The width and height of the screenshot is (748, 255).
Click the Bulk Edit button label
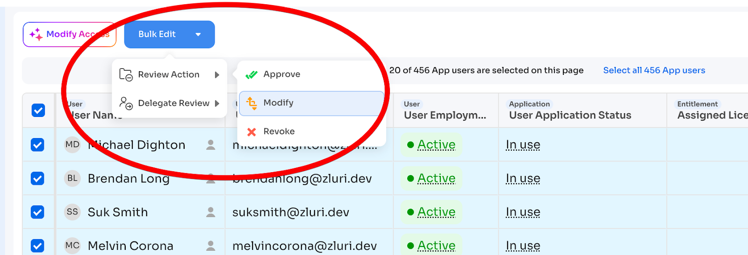[x=157, y=34]
